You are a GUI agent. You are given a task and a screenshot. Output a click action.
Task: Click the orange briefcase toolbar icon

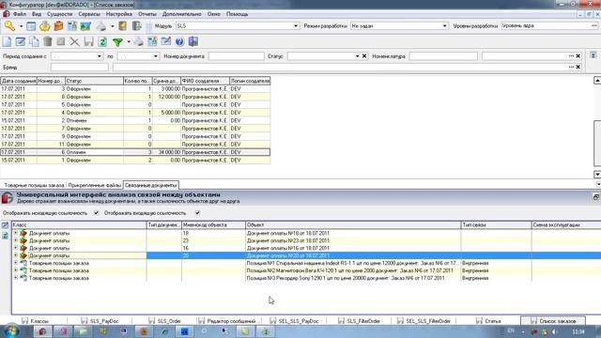pos(58,26)
